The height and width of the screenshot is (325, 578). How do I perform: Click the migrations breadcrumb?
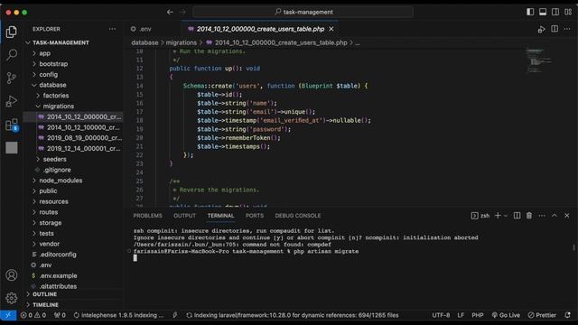point(181,42)
